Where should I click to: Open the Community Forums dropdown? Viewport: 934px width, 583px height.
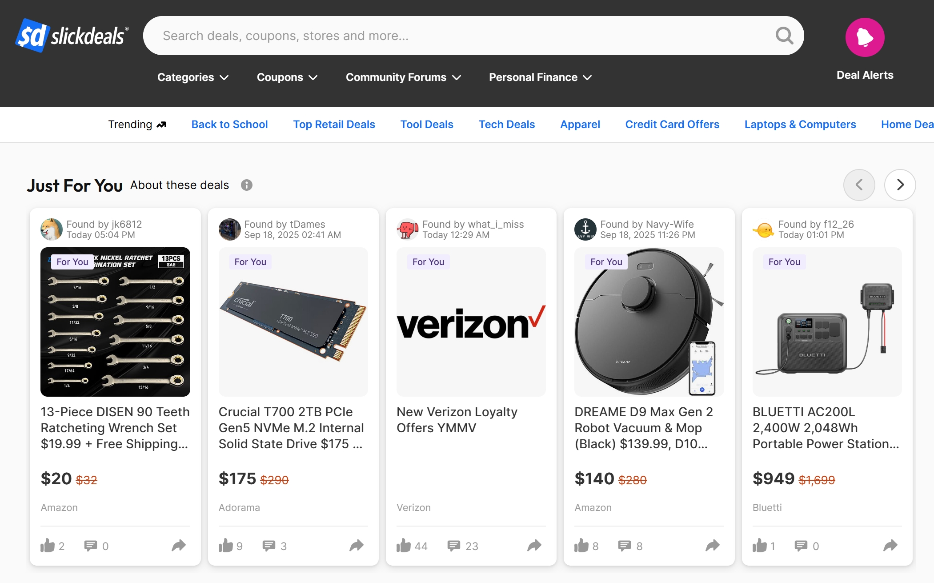(x=403, y=77)
